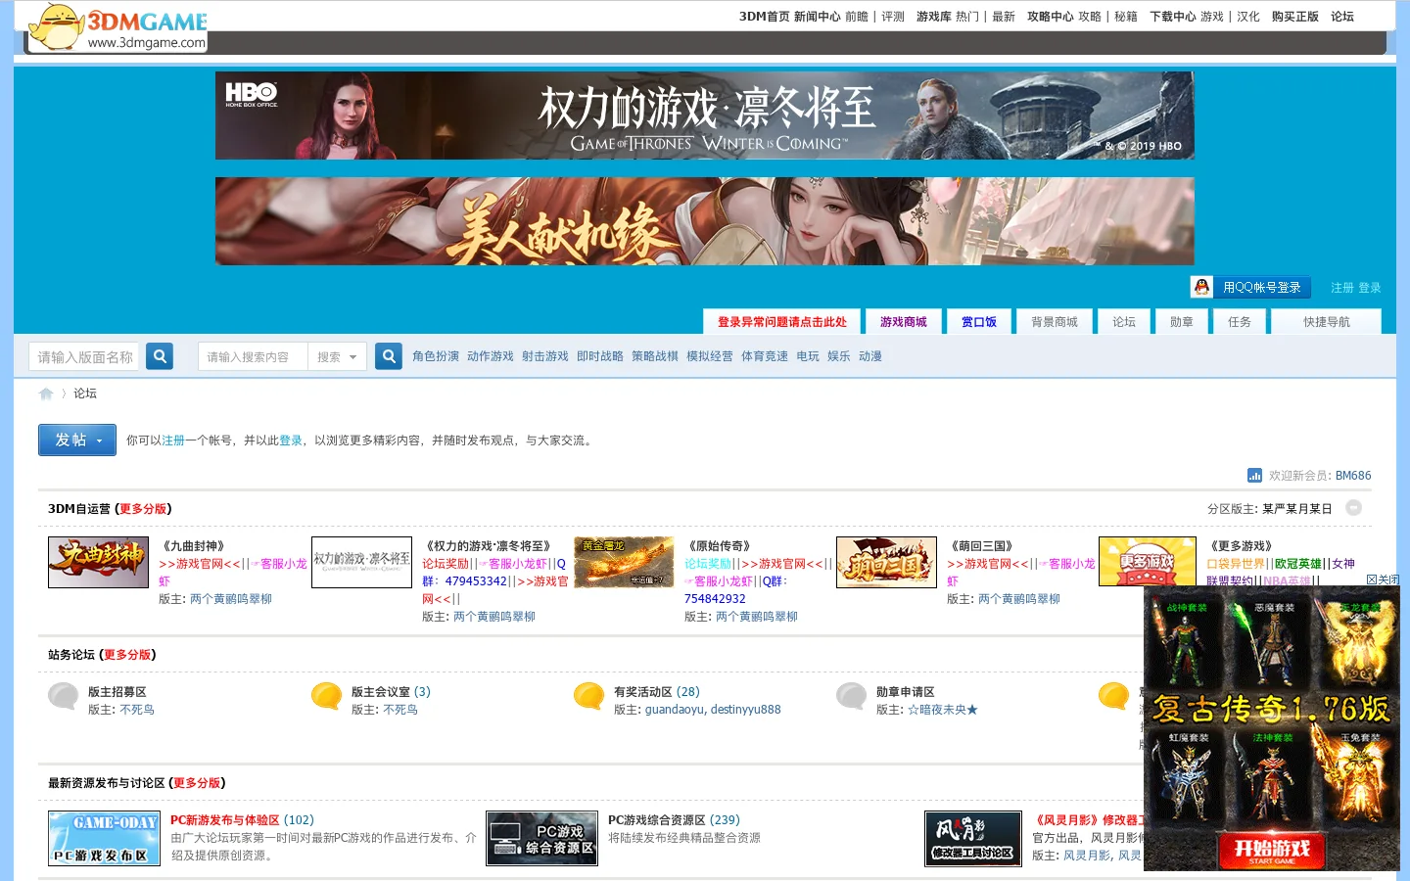The image size is (1410, 881).
Task: Click the 3DMGAME logo
Action: pos(118,27)
